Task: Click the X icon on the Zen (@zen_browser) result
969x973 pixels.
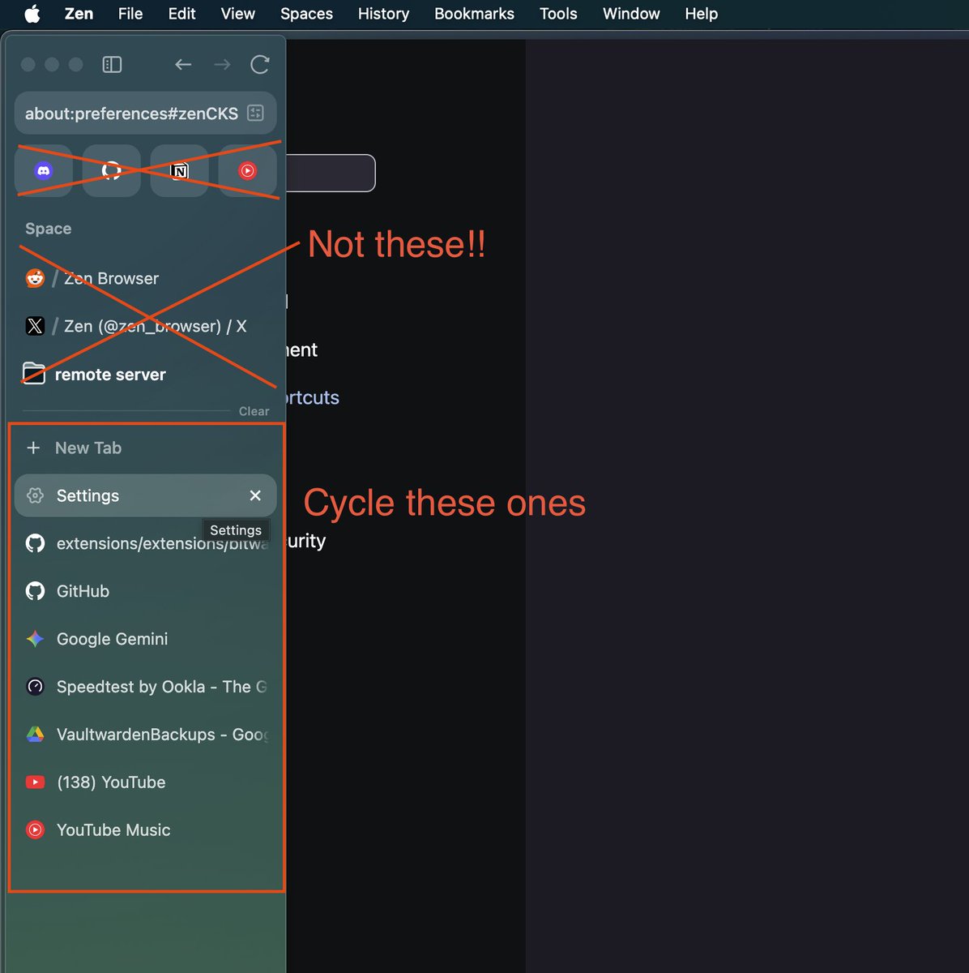Action: [x=35, y=326]
